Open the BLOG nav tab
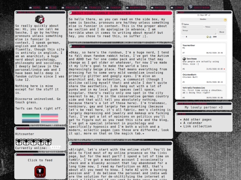This screenshot has height=180, width=241. coord(51,8)
